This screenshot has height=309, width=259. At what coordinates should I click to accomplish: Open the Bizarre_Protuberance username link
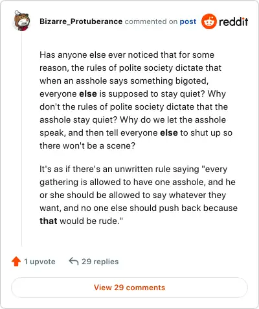[81, 21]
